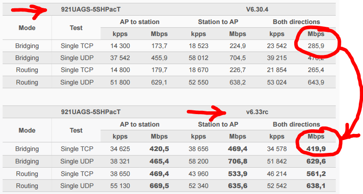Select the bold 561,2 Mbps cell
The height and width of the screenshot is (194, 363).
pos(316,173)
